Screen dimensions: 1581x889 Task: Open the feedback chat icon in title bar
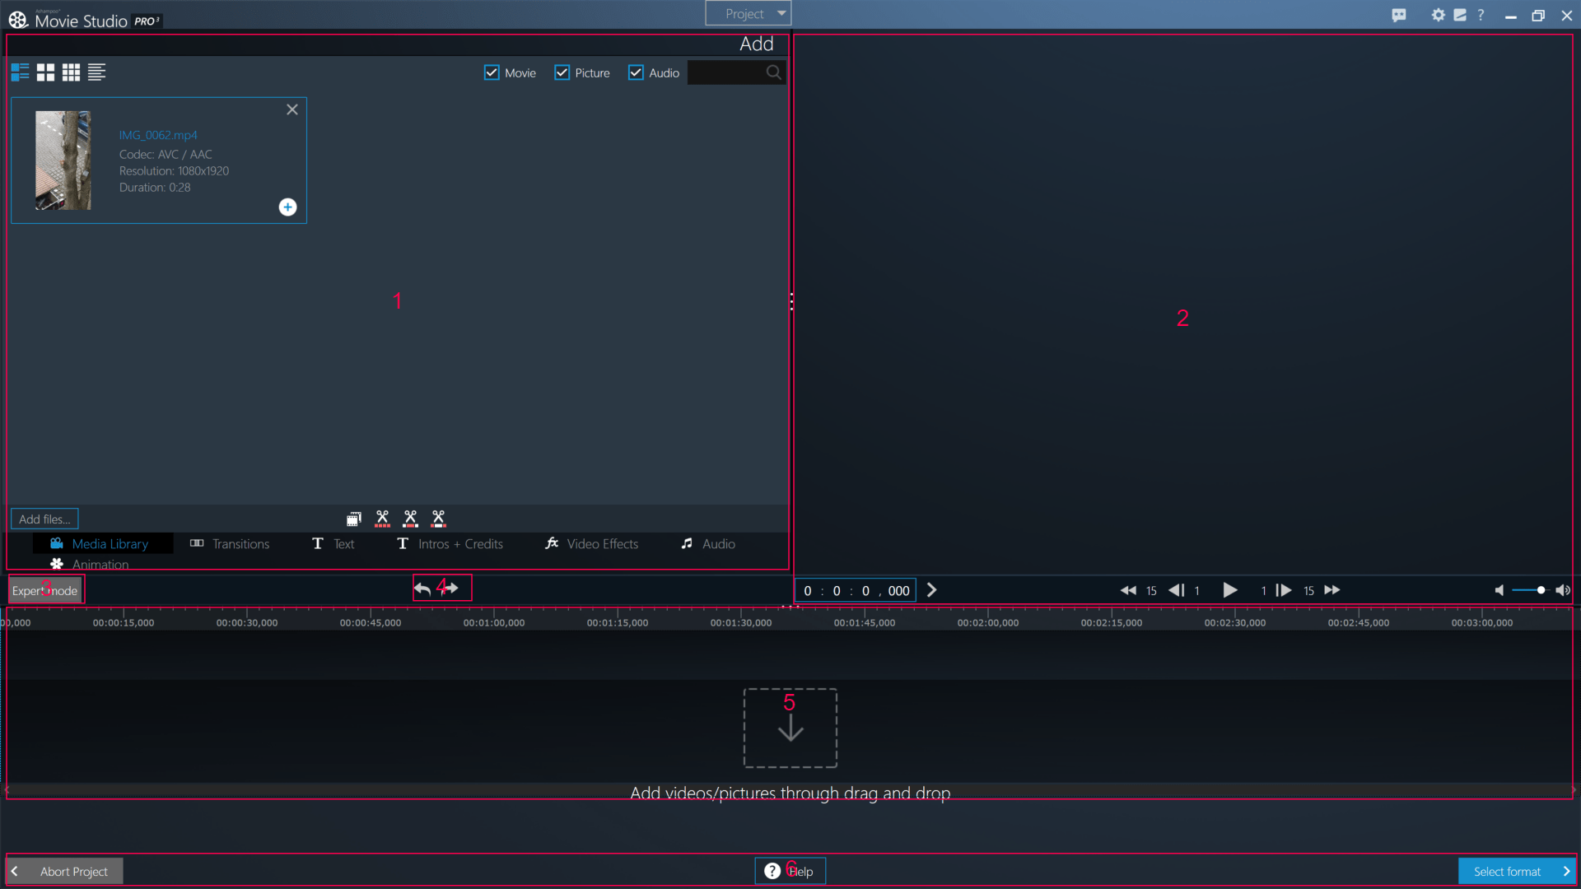click(1399, 15)
